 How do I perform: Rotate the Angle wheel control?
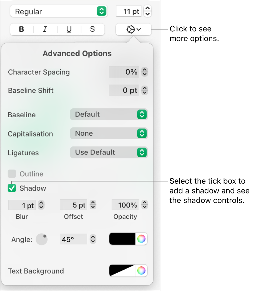tap(41, 239)
